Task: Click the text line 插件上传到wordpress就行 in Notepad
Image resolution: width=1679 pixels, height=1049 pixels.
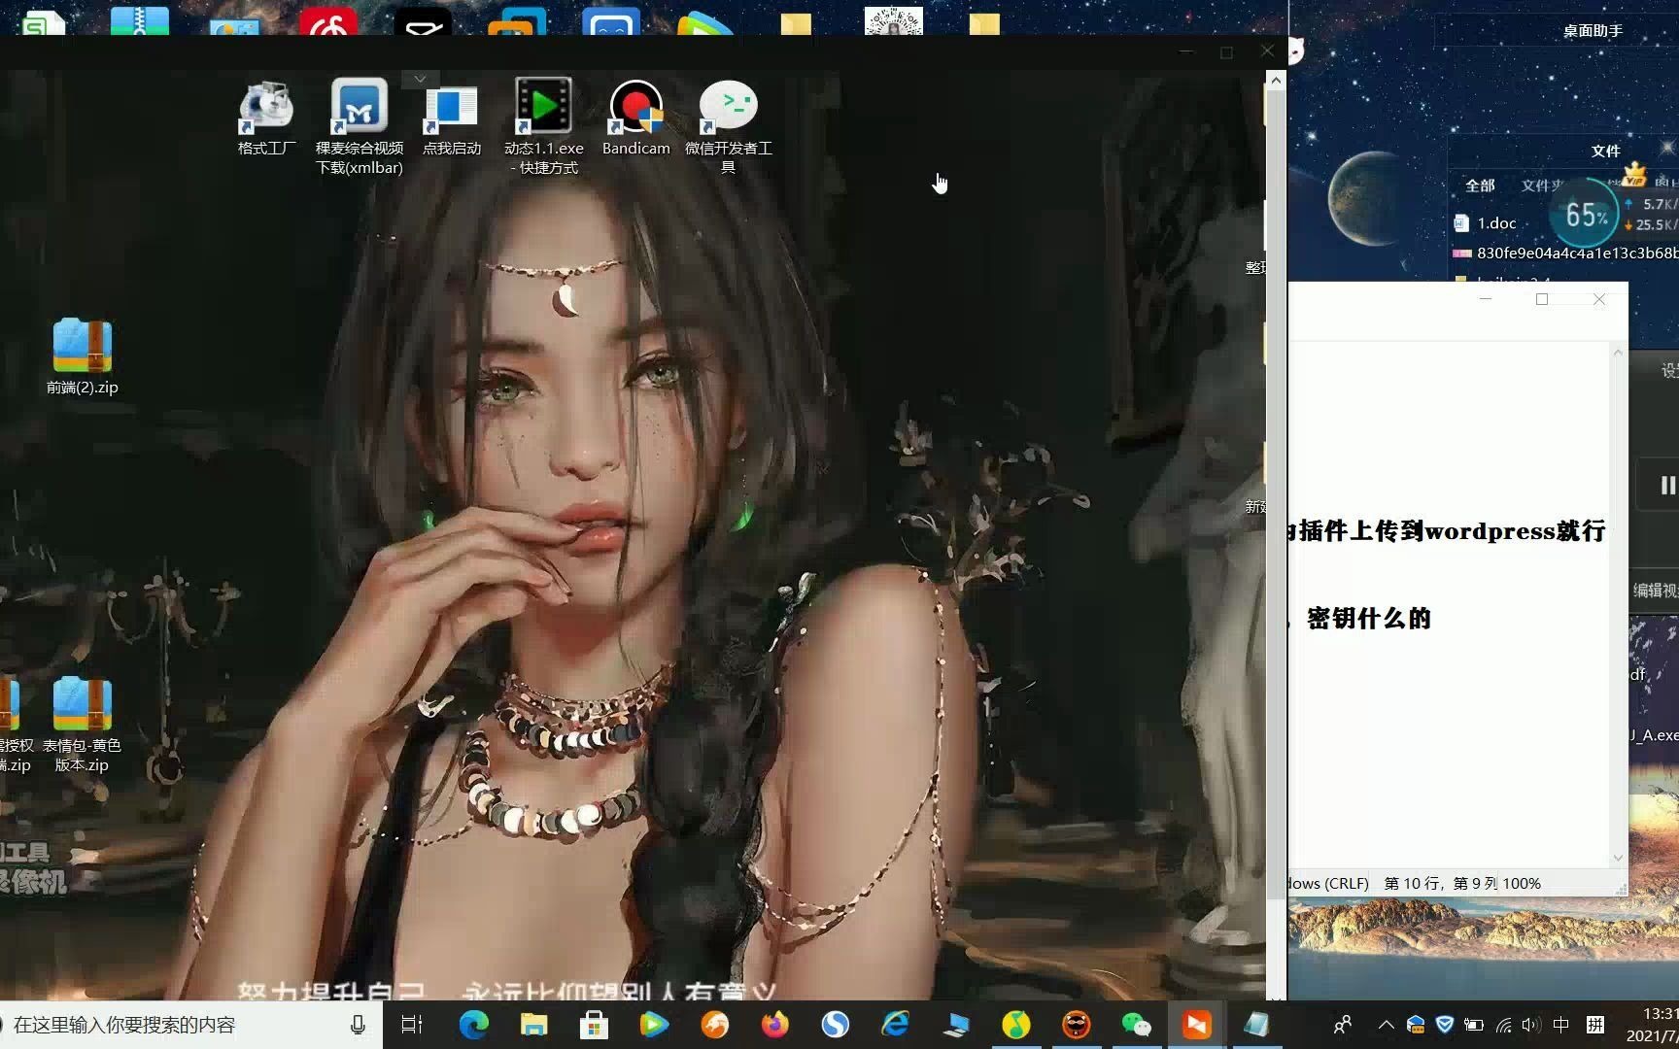Action: pyautogui.click(x=1452, y=530)
